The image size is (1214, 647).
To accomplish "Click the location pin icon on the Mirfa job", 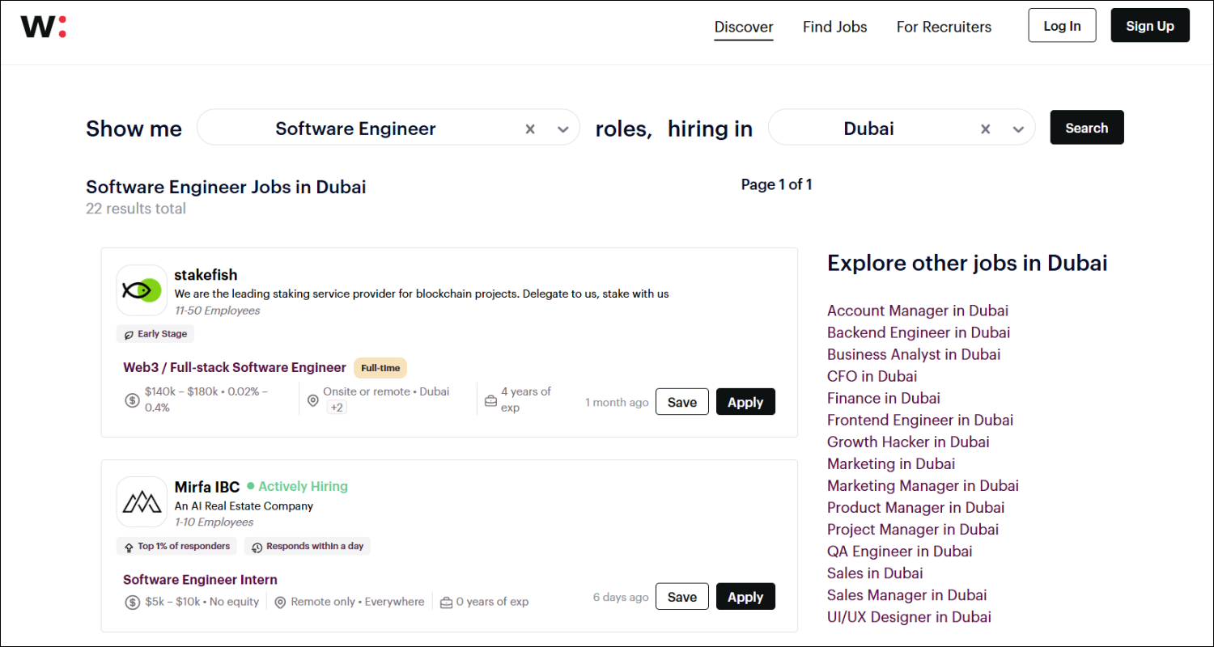I will [x=280, y=602].
